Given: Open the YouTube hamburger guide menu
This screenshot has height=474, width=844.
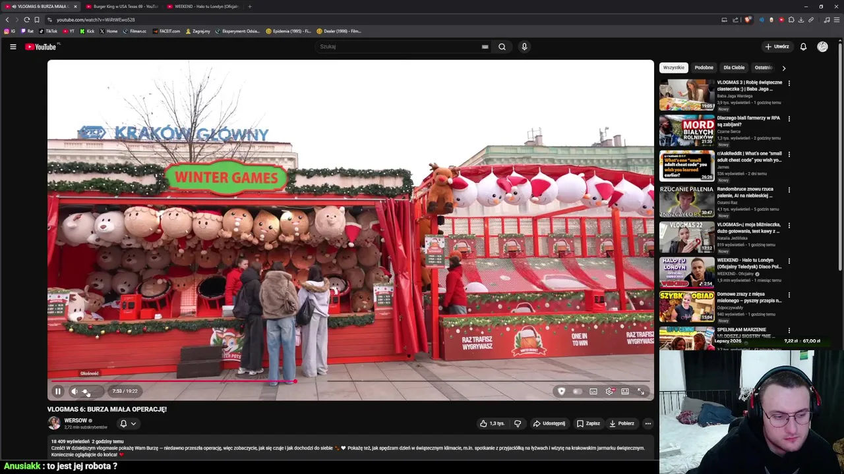Looking at the screenshot, I should 13,47.
